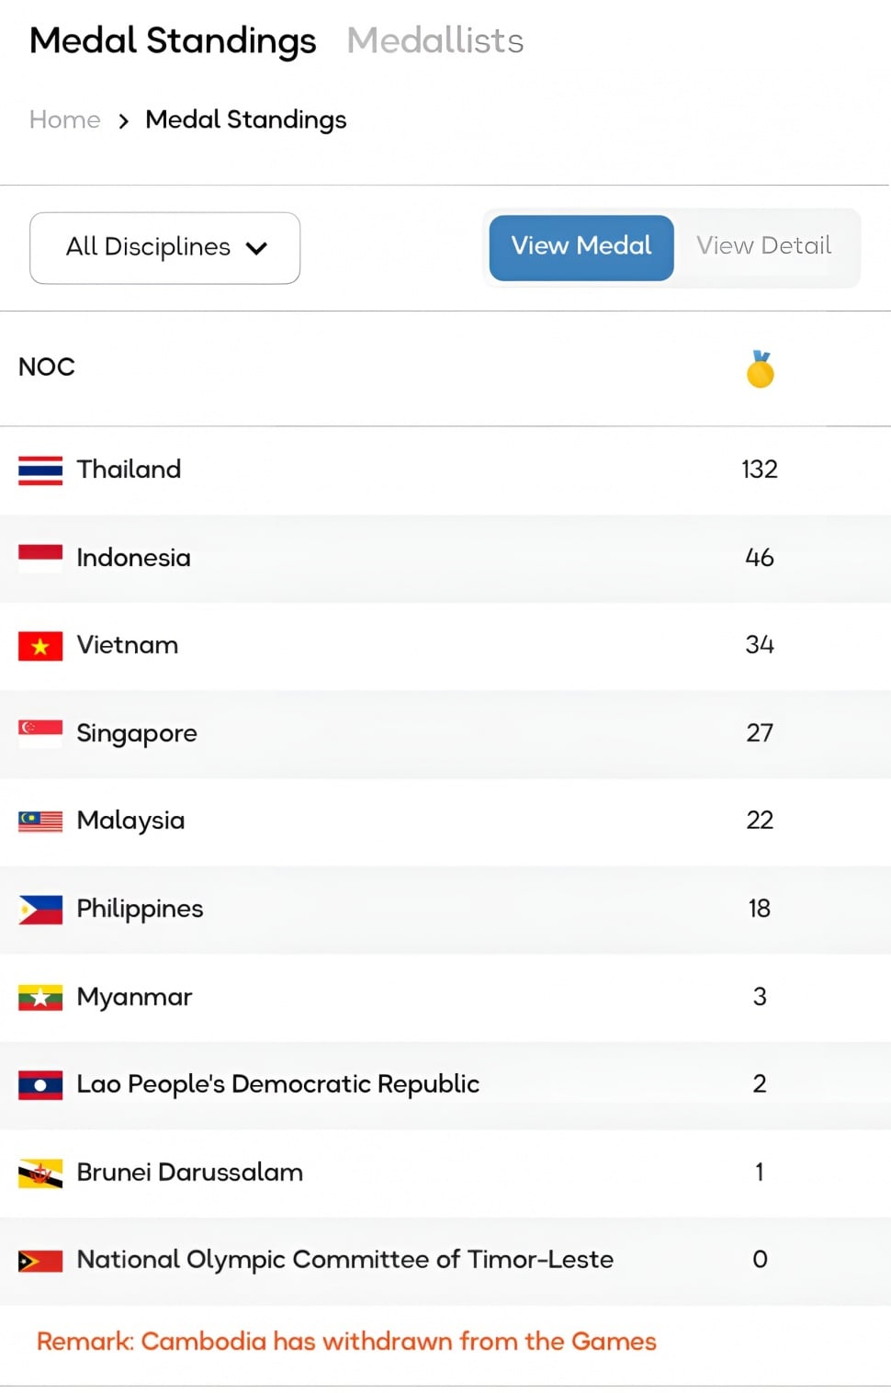Image resolution: width=891 pixels, height=1393 pixels.
Task: Select the Philippines flag icon
Action: click(40, 909)
